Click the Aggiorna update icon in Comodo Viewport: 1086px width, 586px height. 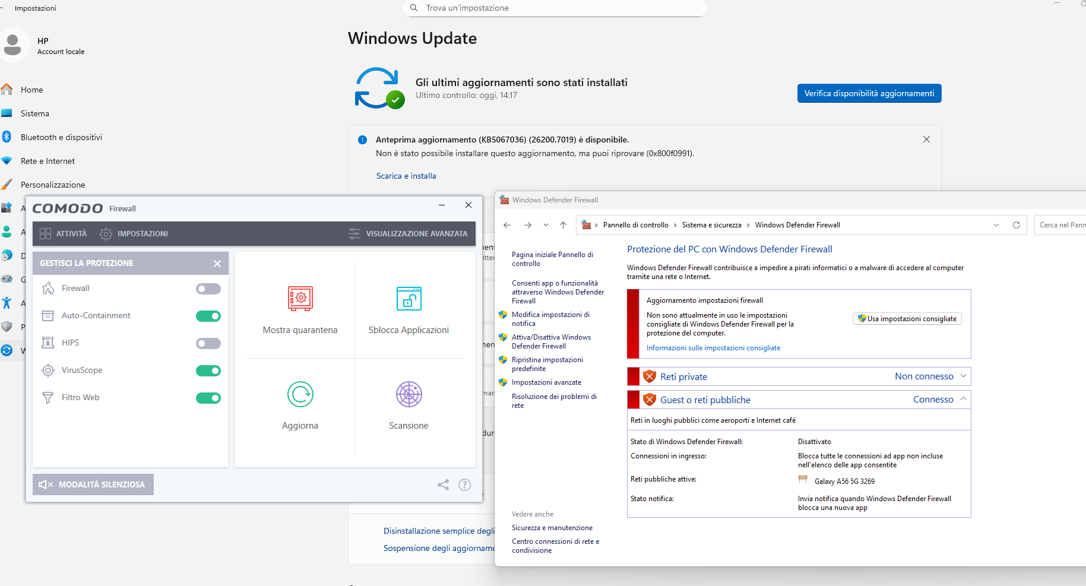tap(300, 394)
